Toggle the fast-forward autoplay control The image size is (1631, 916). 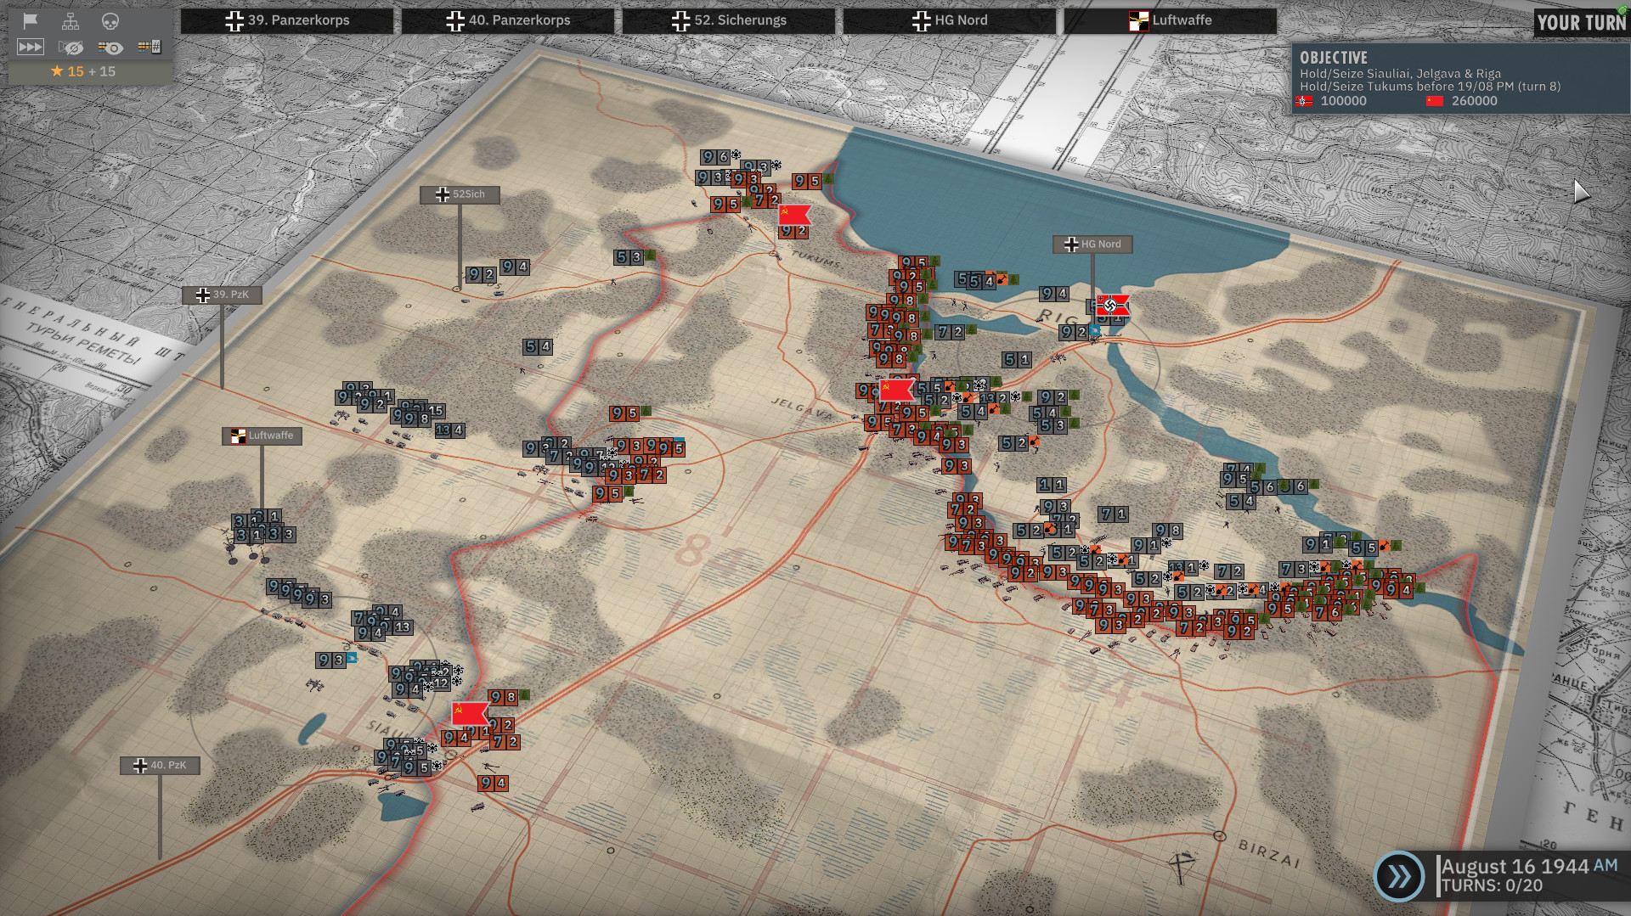(31, 48)
